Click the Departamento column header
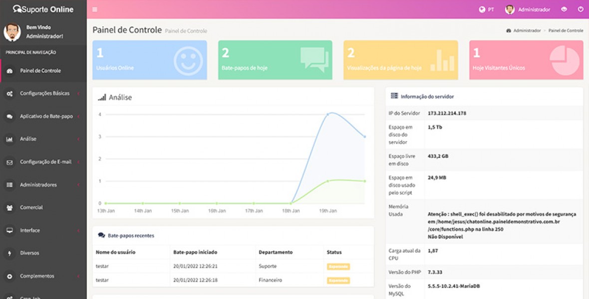This screenshot has height=299, width=589. tap(276, 252)
